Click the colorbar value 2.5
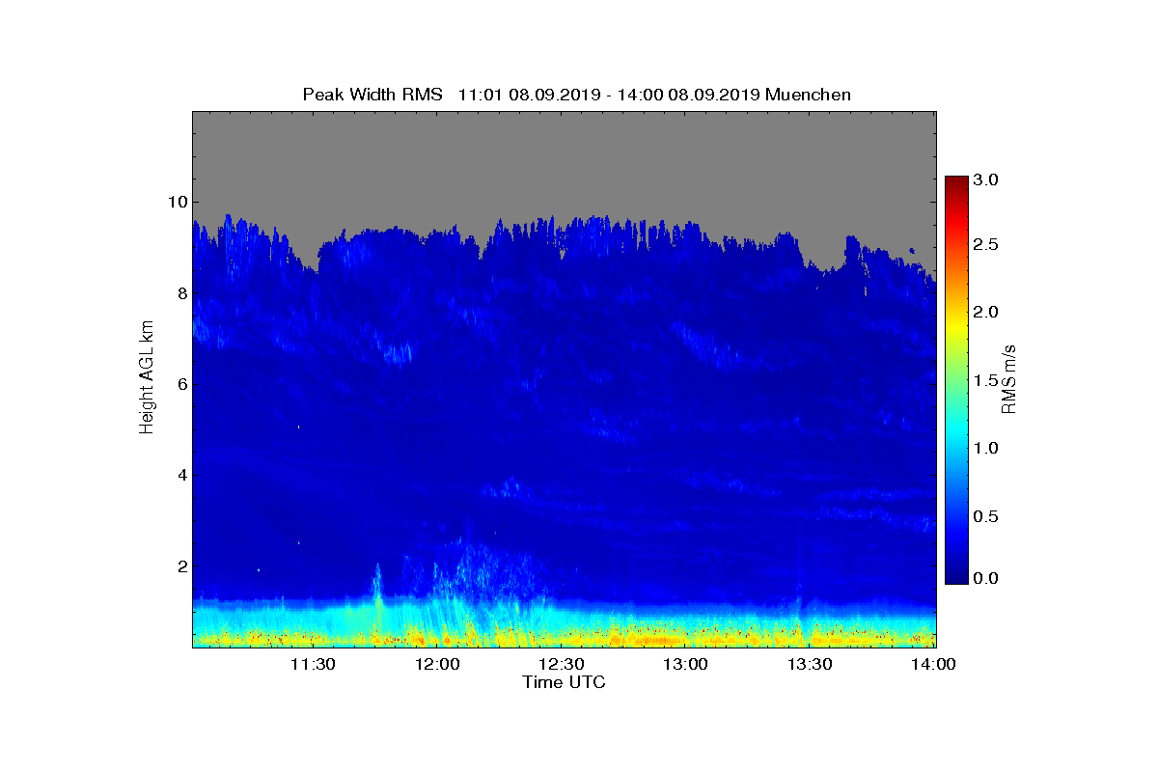Screen dimensions: 1158x772 985,245
